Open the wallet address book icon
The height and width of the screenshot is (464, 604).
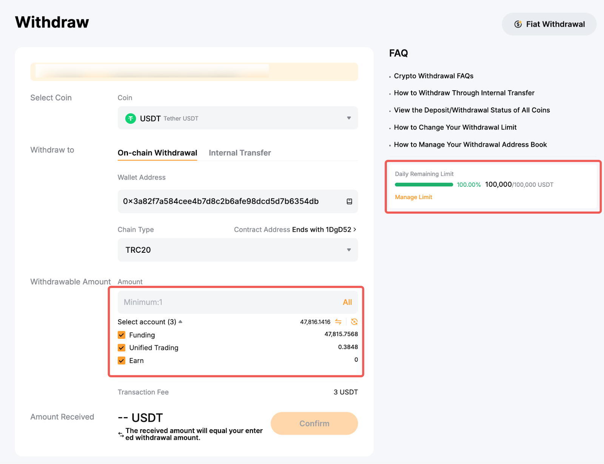point(349,201)
